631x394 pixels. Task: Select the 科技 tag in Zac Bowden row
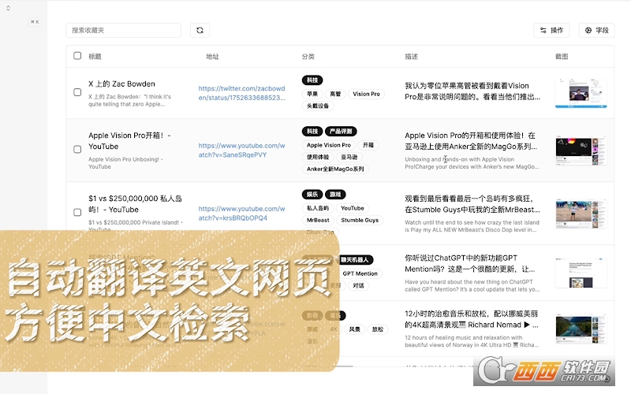click(312, 80)
